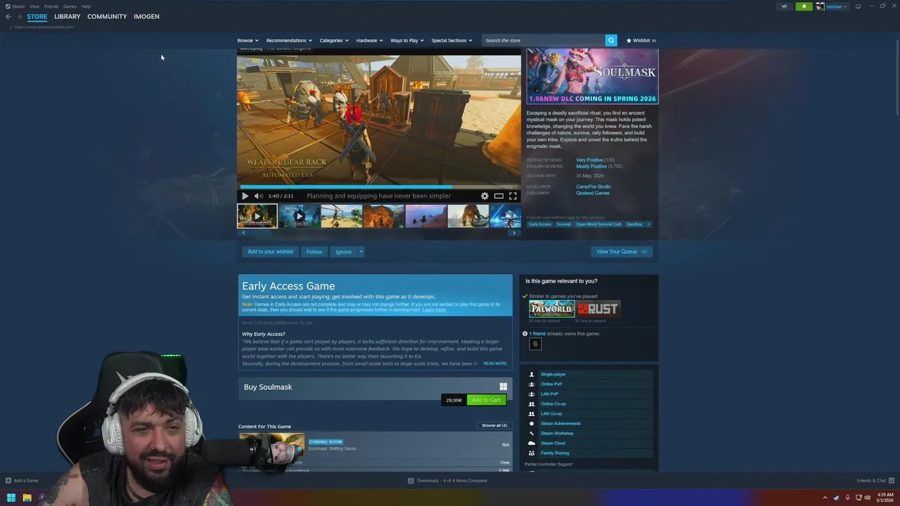Click the Search the store field
Screen dimensions: 900x506
pos(544,40)
